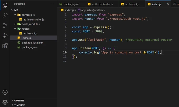Collapse the controllers folder chevron
The image size is (179, 107).
(15, 15)
